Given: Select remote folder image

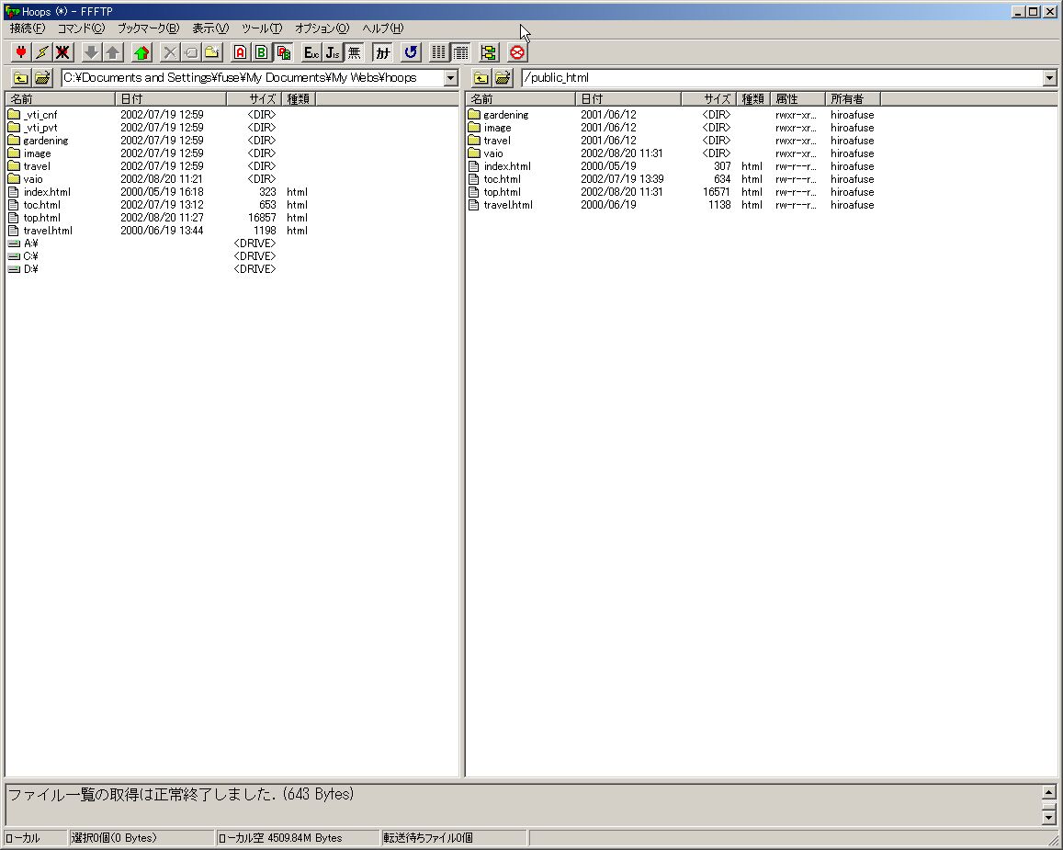Looking at the screenshot, I should pos(497,128).
